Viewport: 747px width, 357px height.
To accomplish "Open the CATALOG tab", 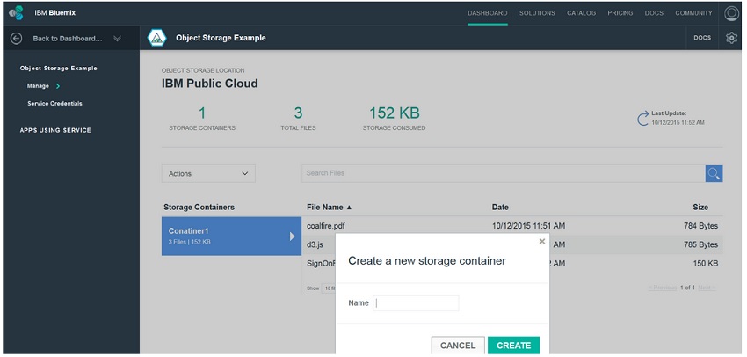I will coord(581,13).
